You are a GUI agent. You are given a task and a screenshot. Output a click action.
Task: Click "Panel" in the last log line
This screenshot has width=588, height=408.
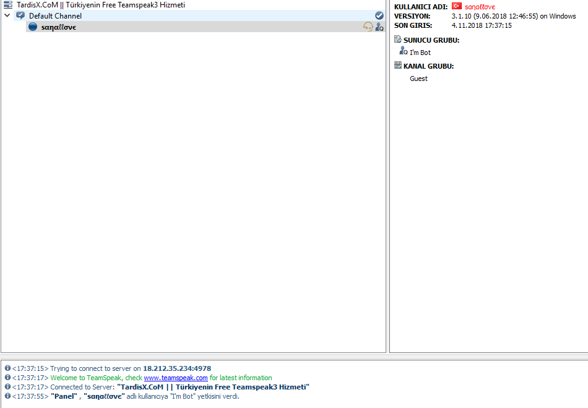coord(64,396)
